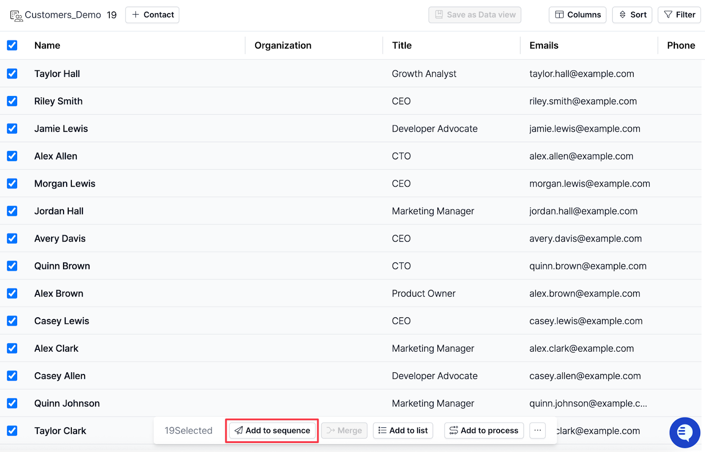Toggle Jordan Hall checkbox
This screenshot has height=452, width=705.
[12, 211]
